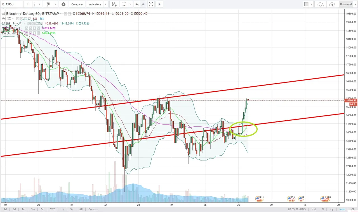Screen dimensions: 358x212
Task: Select the 1m date range
Action: [x=23, y=209]
